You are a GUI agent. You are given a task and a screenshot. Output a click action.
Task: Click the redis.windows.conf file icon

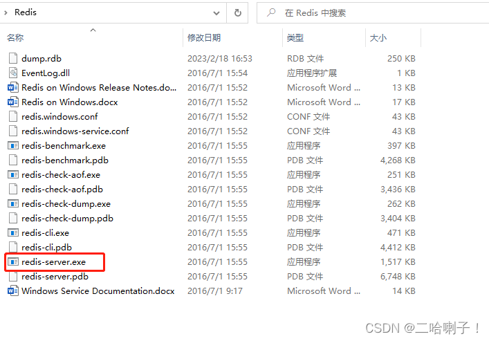click(12, 116)
